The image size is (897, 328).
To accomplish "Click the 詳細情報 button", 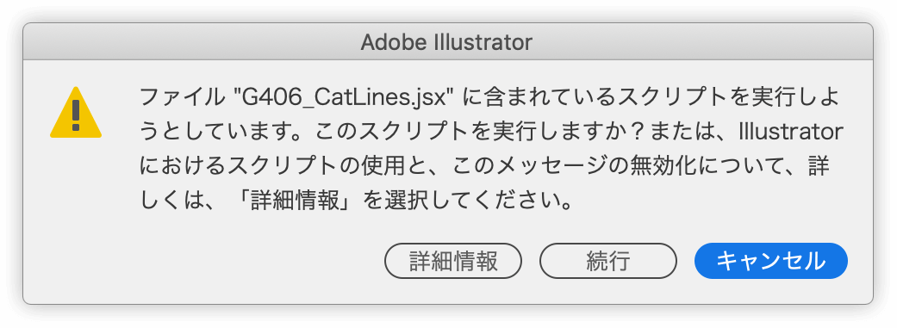I will (x=453, y=261).
